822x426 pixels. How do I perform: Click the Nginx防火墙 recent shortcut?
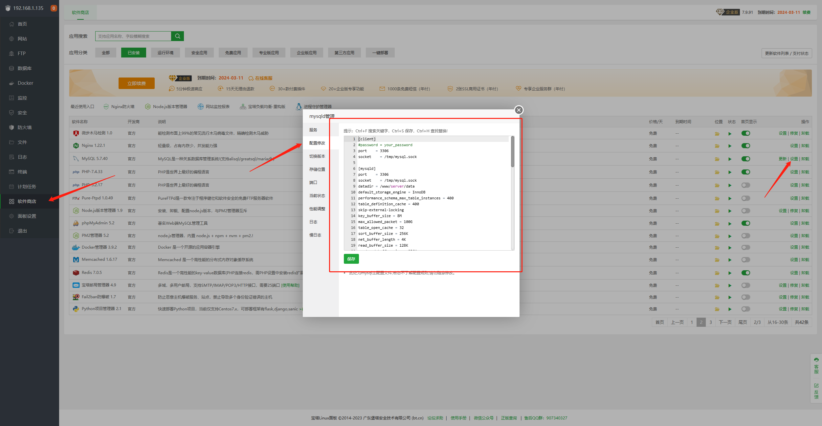(x=119, y=107)
